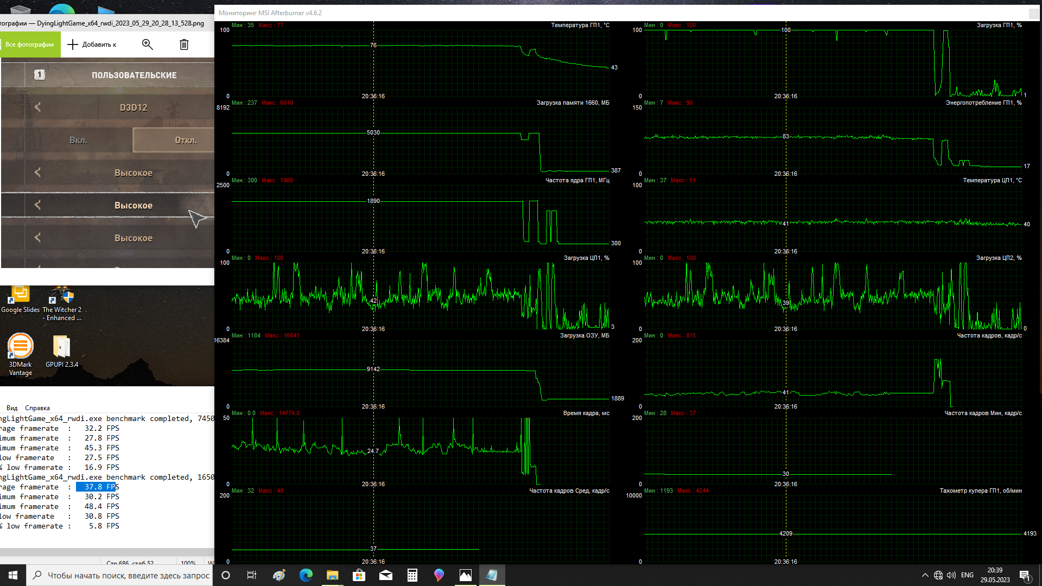Open File Explorer from the taskbar
The image size is (1042, 586).
point(333,575)
